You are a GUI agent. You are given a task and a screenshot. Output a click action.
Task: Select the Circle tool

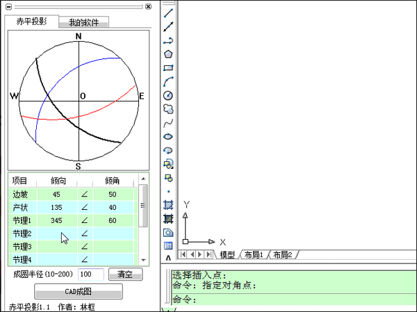pyautogui.click(x=167, y=95)
